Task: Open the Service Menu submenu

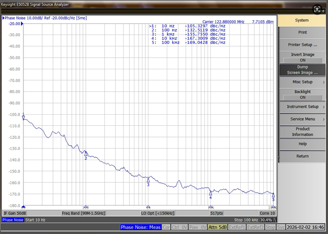Action: click(302, 119)
